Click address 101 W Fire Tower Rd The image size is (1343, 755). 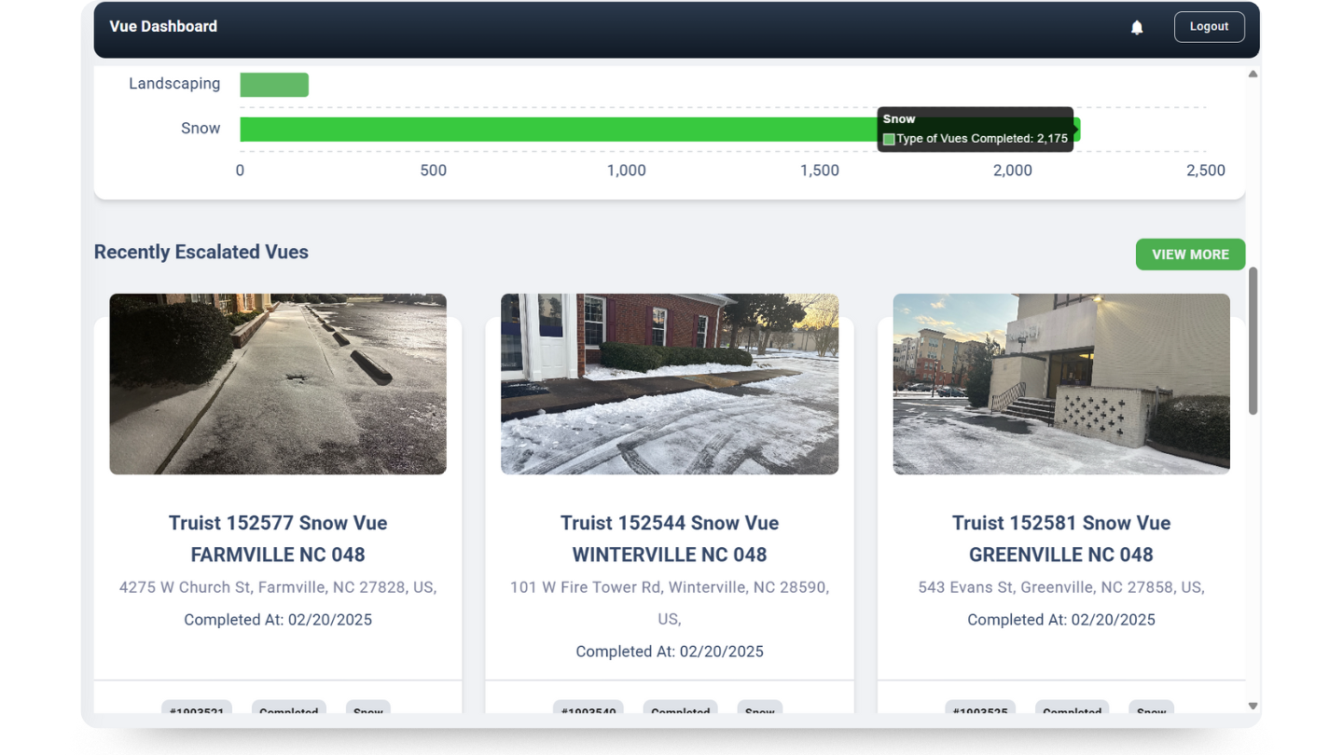point(670,603)
